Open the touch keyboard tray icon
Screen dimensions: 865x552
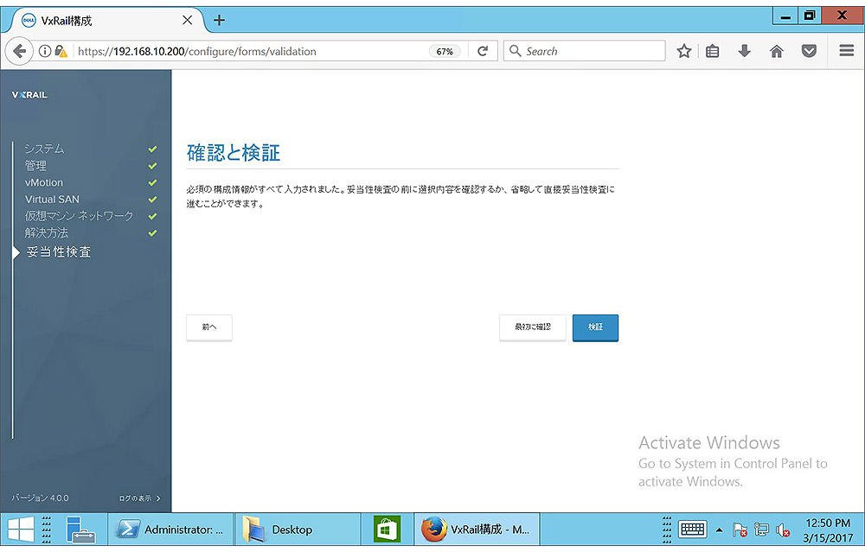tap(692, 530)
